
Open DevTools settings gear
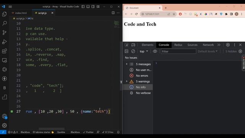228,45
